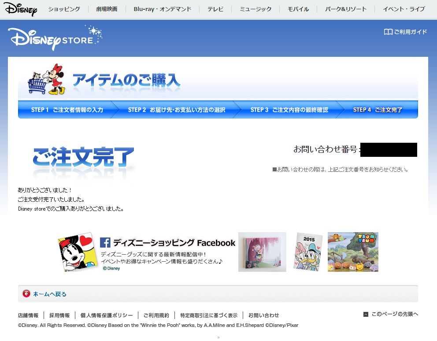Select Blu-ray・オンデマンド in top menu
Screen dimensions: 437x341
pos(162,9)
